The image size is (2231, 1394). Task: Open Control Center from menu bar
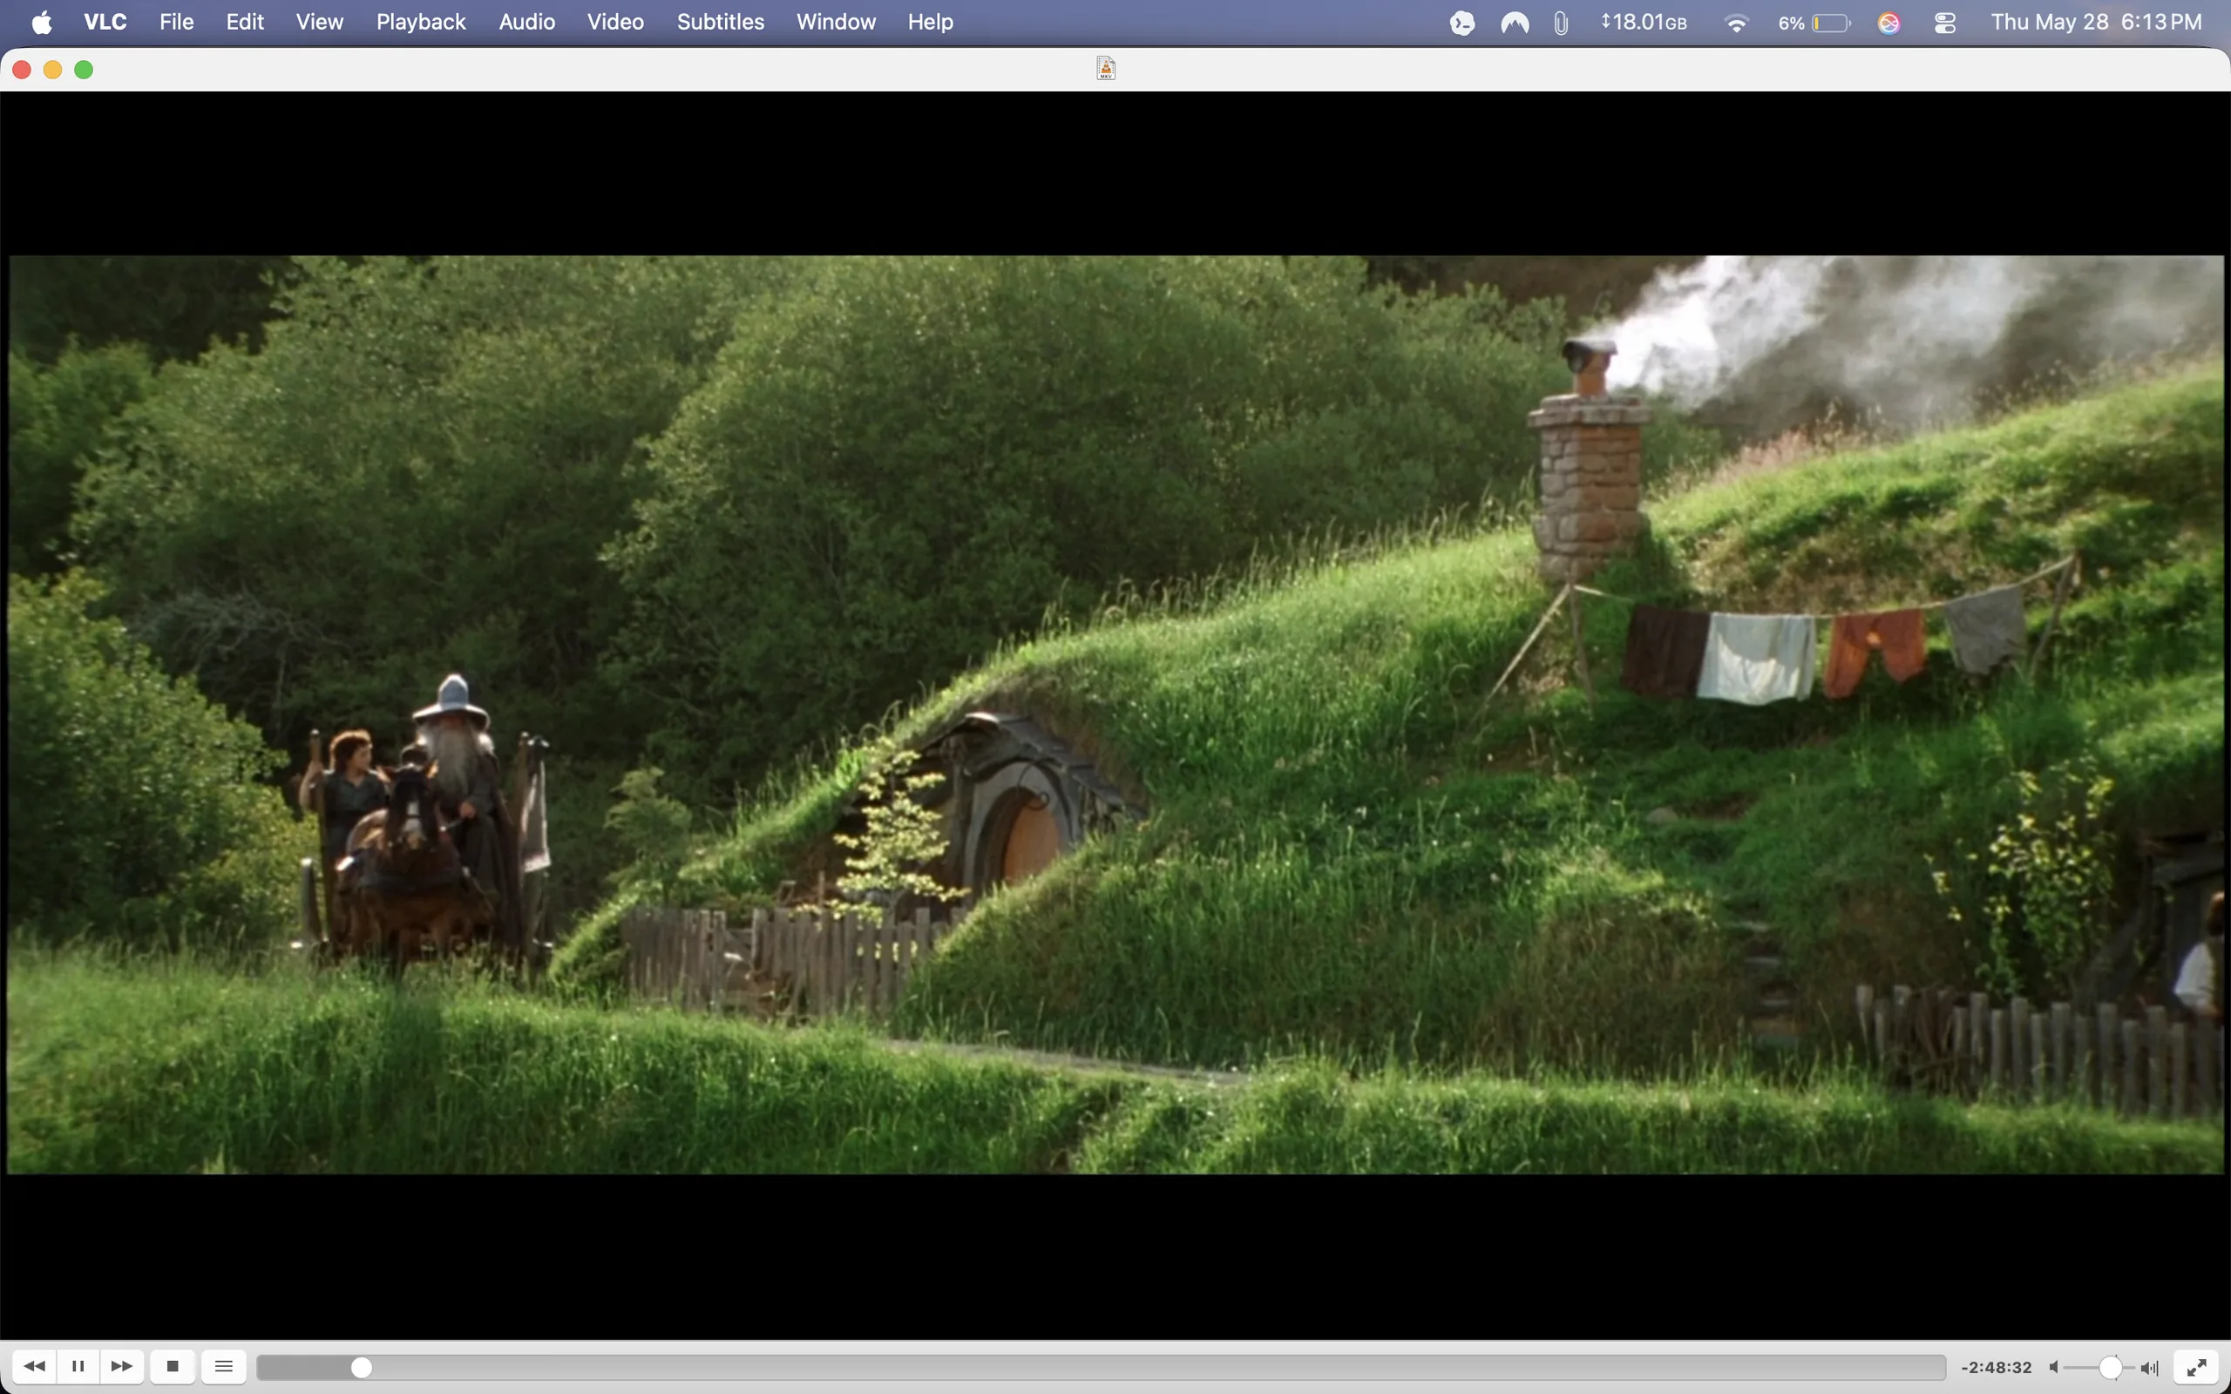coord(1945,23)
